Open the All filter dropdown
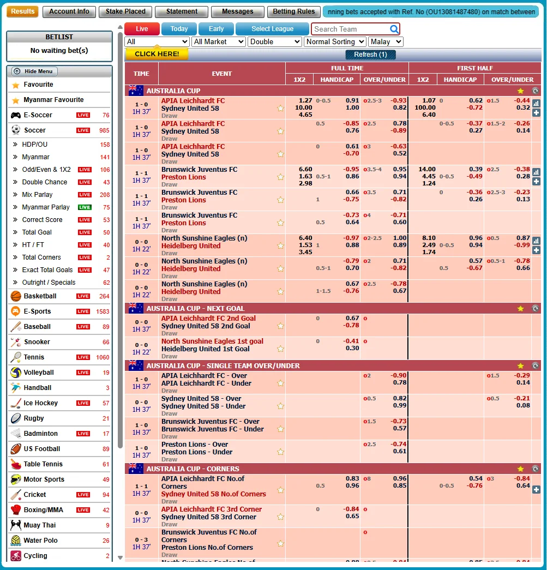The image size is (547, 570). [x=157, y=42]
